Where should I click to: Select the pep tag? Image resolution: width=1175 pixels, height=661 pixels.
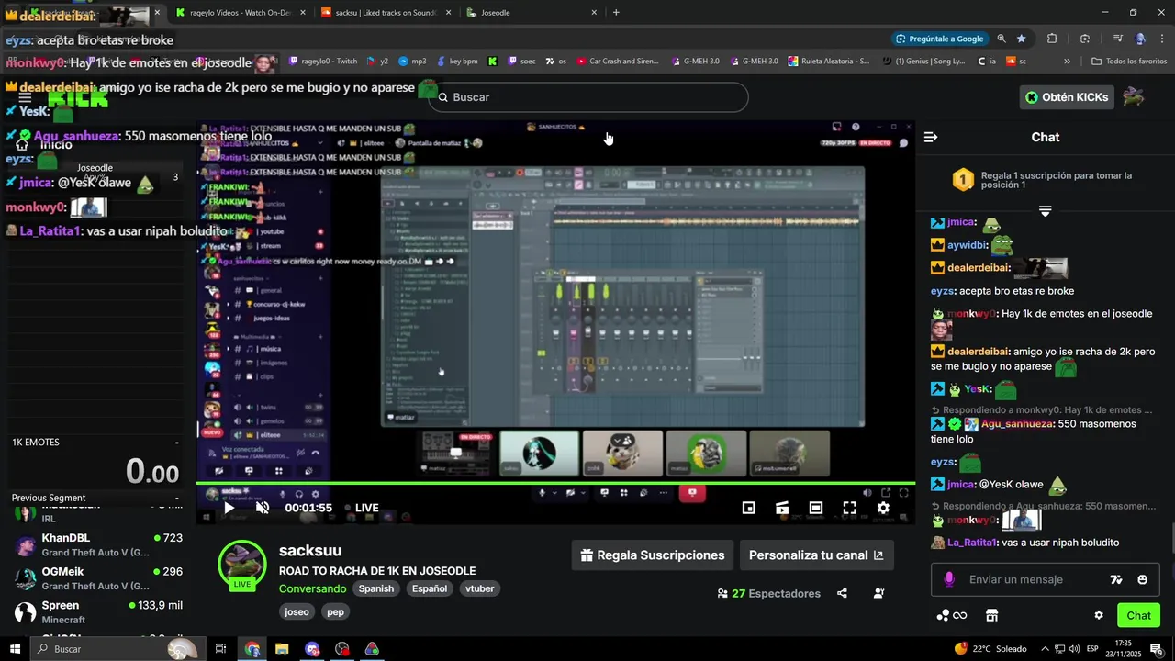[335, 611]
